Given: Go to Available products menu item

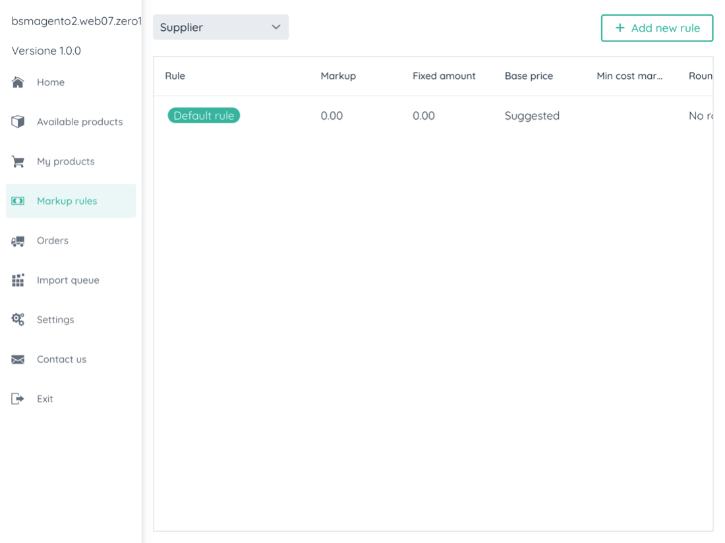Looking at the screenshot, I should [80, 122].
